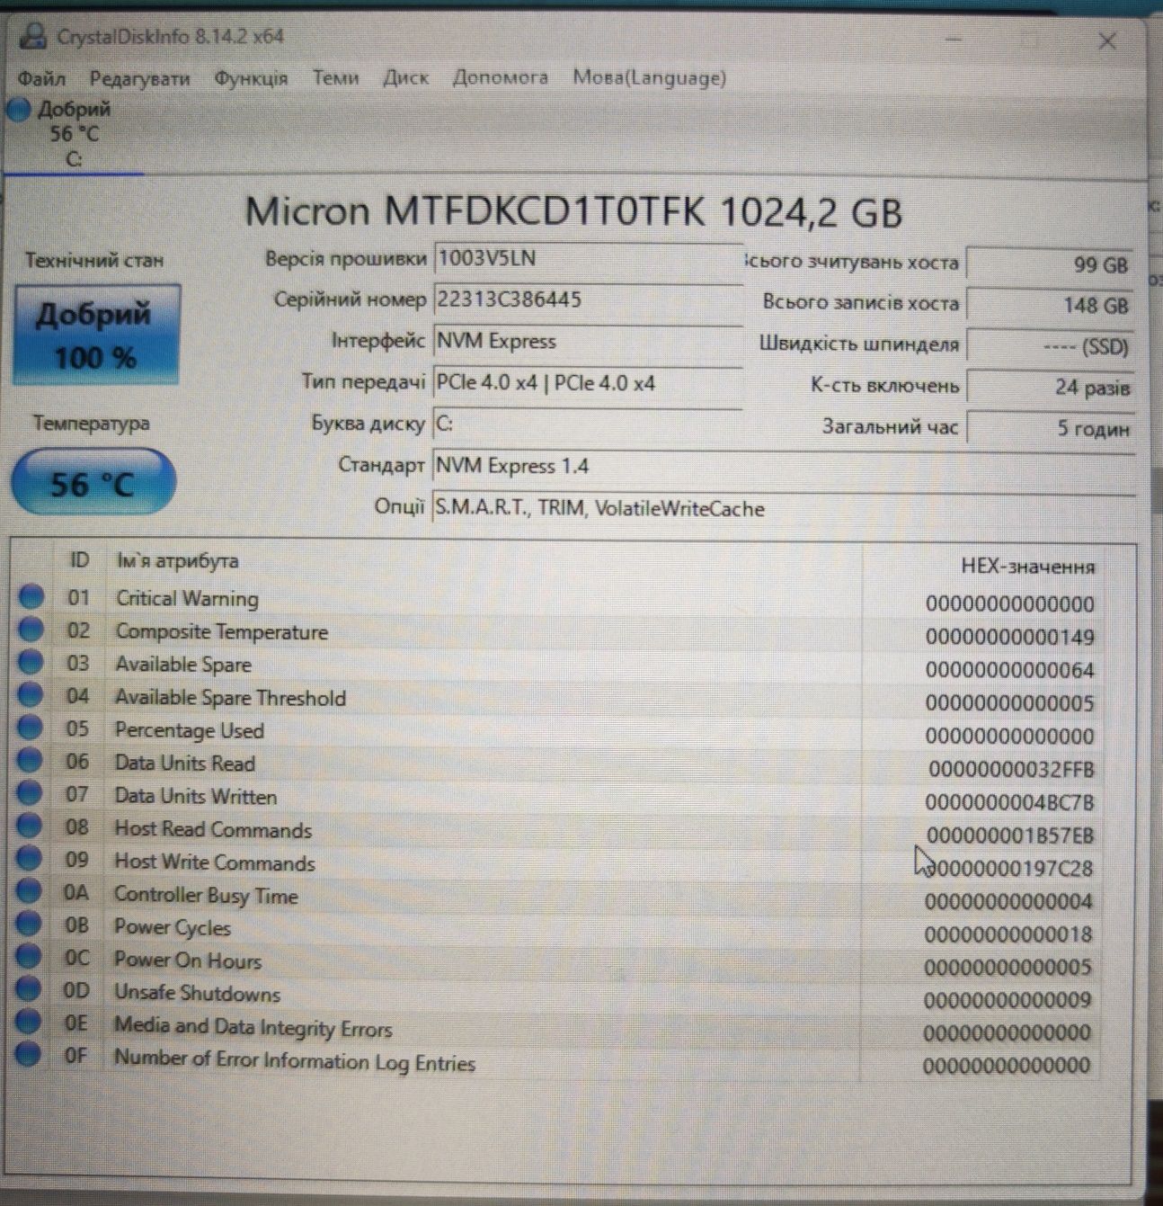Click the Добрий 100 % health status button
The width and height of the screenshot is (1163, 1206).
pyautogui.click(x=96, y=335)
